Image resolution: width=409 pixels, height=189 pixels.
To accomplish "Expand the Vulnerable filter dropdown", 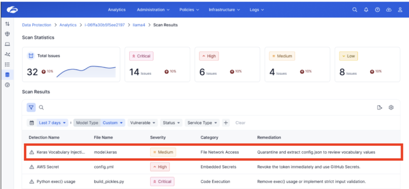I will pyautogui.click(x=143, y=123).
